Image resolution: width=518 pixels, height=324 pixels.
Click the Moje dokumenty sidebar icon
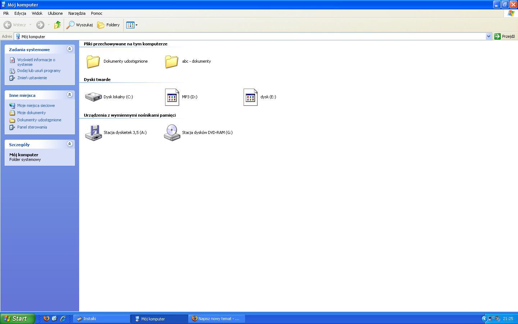point(12,113)
